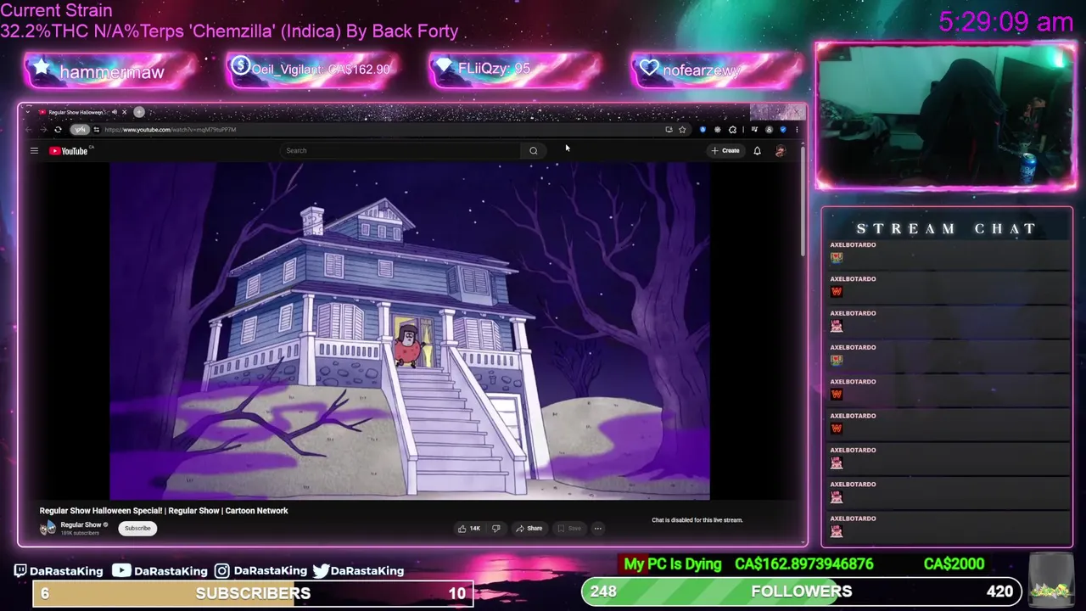Click the blue shield extension icon
This screenshot has height=611, width=1086.
coord(703,130)
